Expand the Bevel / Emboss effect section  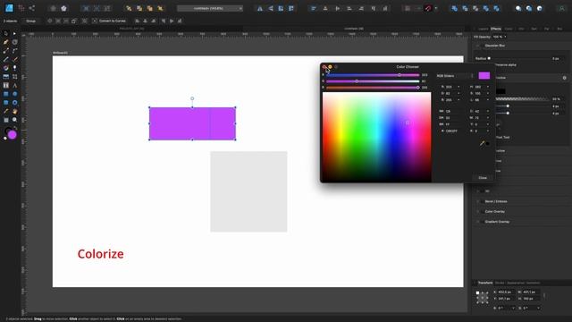point(477,201)
